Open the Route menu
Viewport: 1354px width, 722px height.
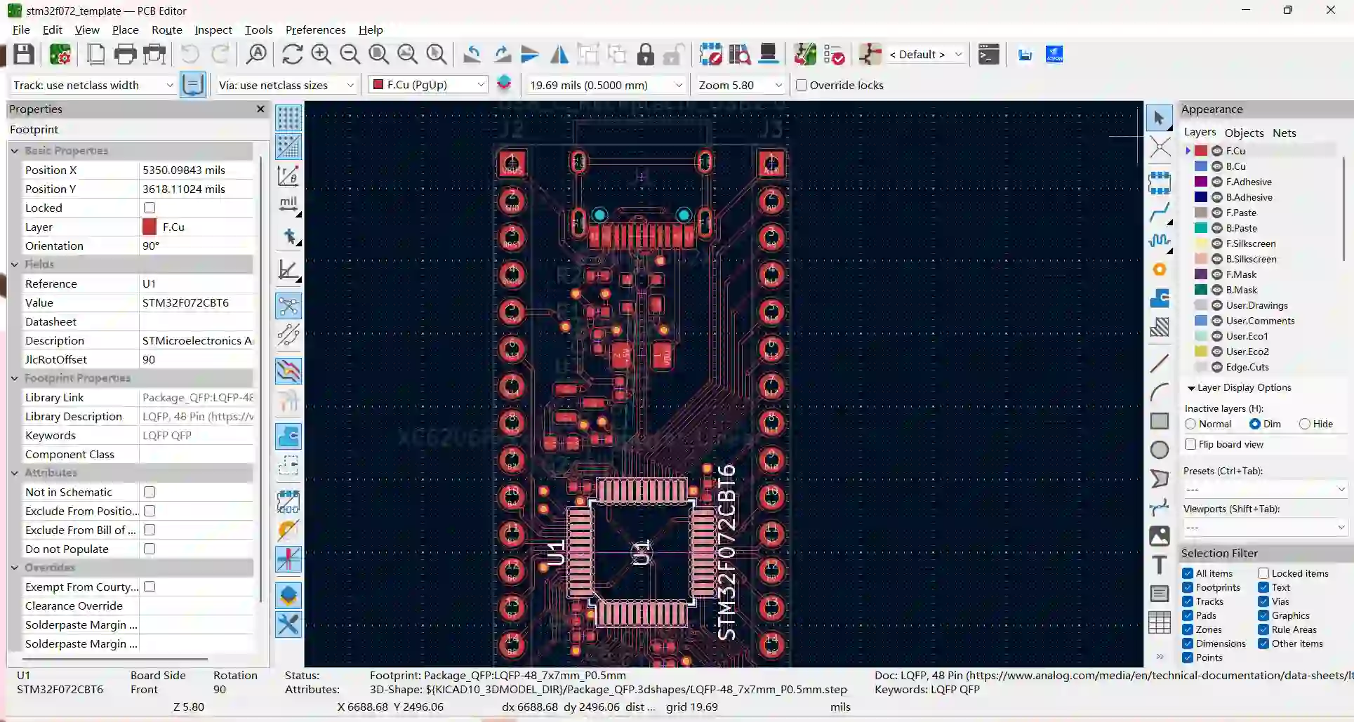point(167,29)
